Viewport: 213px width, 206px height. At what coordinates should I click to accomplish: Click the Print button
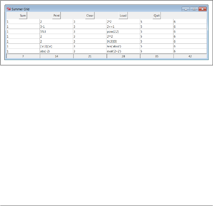56,15
